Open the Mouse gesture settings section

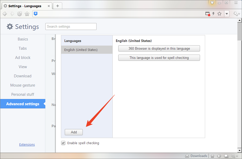click(x=23, y=85)
